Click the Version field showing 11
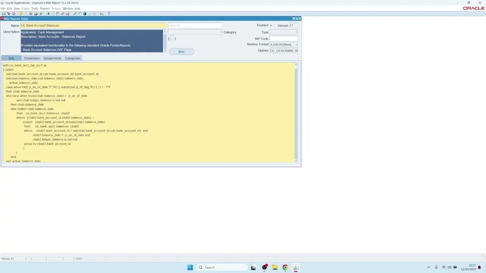This screenshot has height=273, width=486. pos(293,25)
